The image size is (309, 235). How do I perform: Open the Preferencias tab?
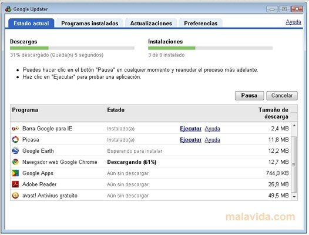(200, 23)
